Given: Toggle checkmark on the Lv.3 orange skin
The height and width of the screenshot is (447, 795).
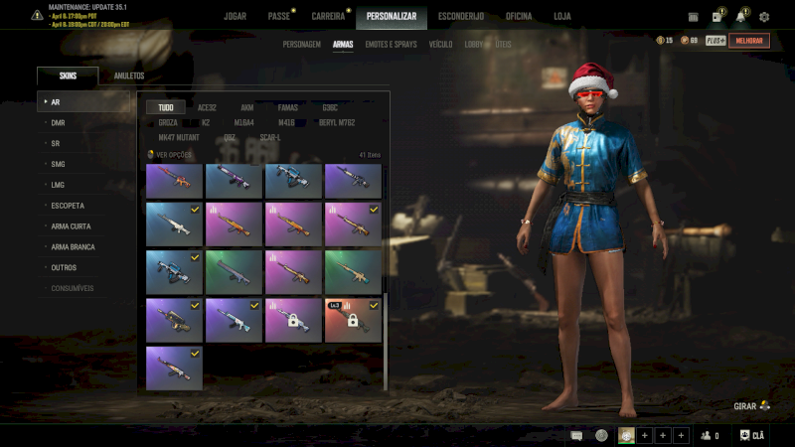Looking at the screenshot, I should [x=374, y=306].
